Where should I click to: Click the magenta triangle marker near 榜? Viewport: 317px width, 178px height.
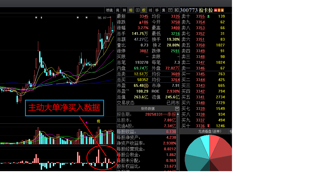86,122
